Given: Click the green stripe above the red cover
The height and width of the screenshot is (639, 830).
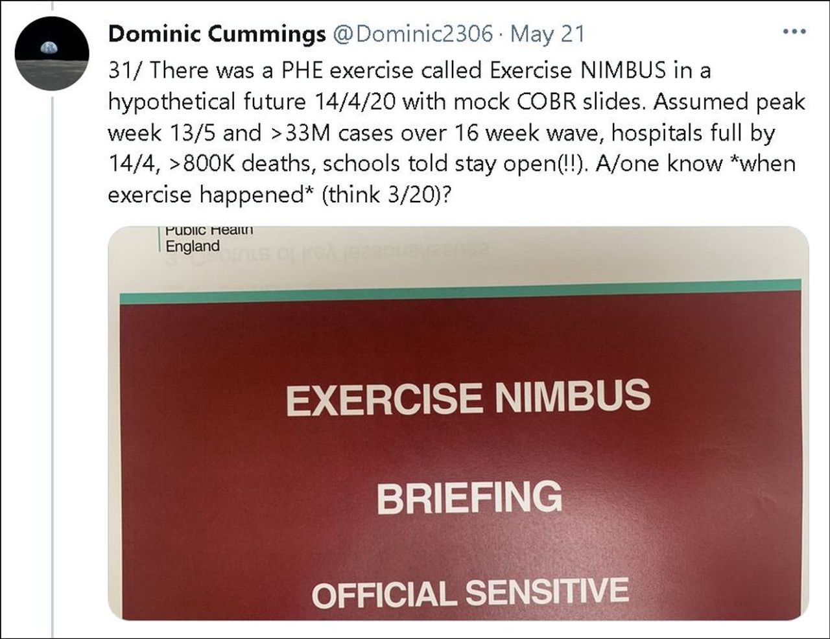Looking at the screenshot, I should [x=460, y=292].
